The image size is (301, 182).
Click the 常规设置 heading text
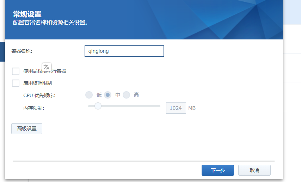[x=27, y=14]
